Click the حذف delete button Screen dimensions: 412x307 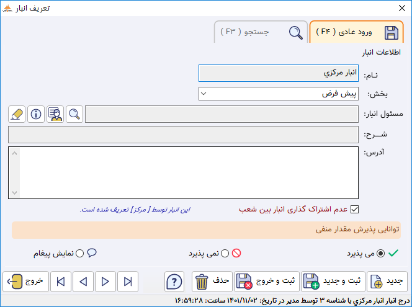coord(212,282)
